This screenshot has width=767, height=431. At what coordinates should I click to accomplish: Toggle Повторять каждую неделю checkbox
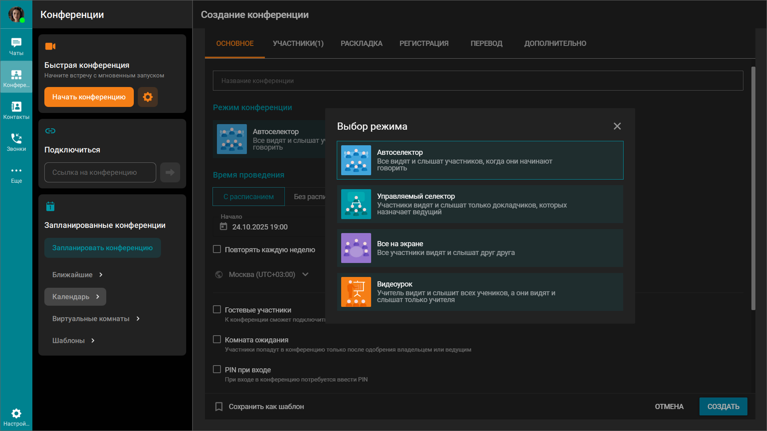click(217, 249)
